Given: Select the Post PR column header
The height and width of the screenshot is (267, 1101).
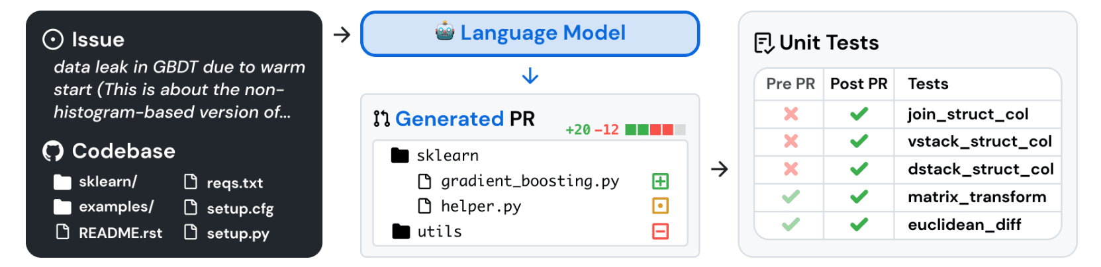Looking at the screenshot, I should 859,84.
